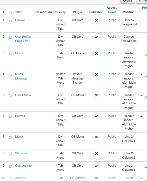This screenshot has height=181, width=147.
Task: Unpublish User Profile Page Title via green checkmark
Action: point(96,37)
